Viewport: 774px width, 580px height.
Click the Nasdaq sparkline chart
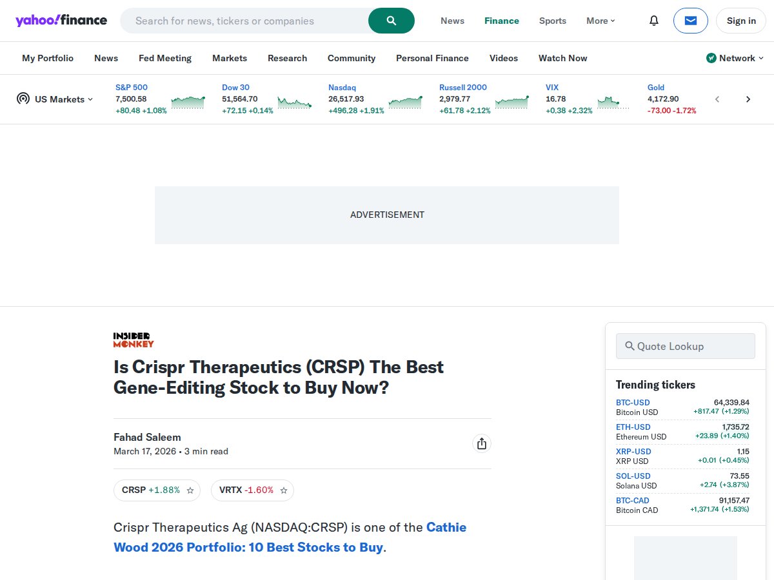[x=405, y=102]
